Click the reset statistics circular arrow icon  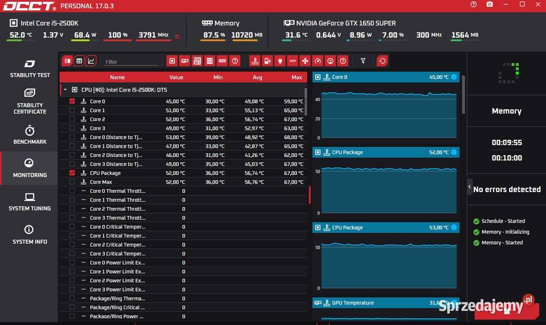[382, 61]
